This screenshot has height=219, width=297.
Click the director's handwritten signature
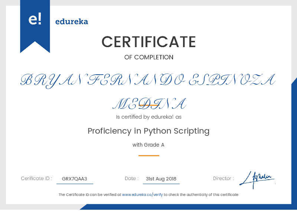pyautogui.click(x=257, y=180)
